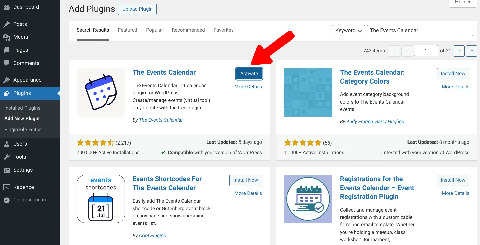View More Details for Events Shortcodes

point(248,193)
